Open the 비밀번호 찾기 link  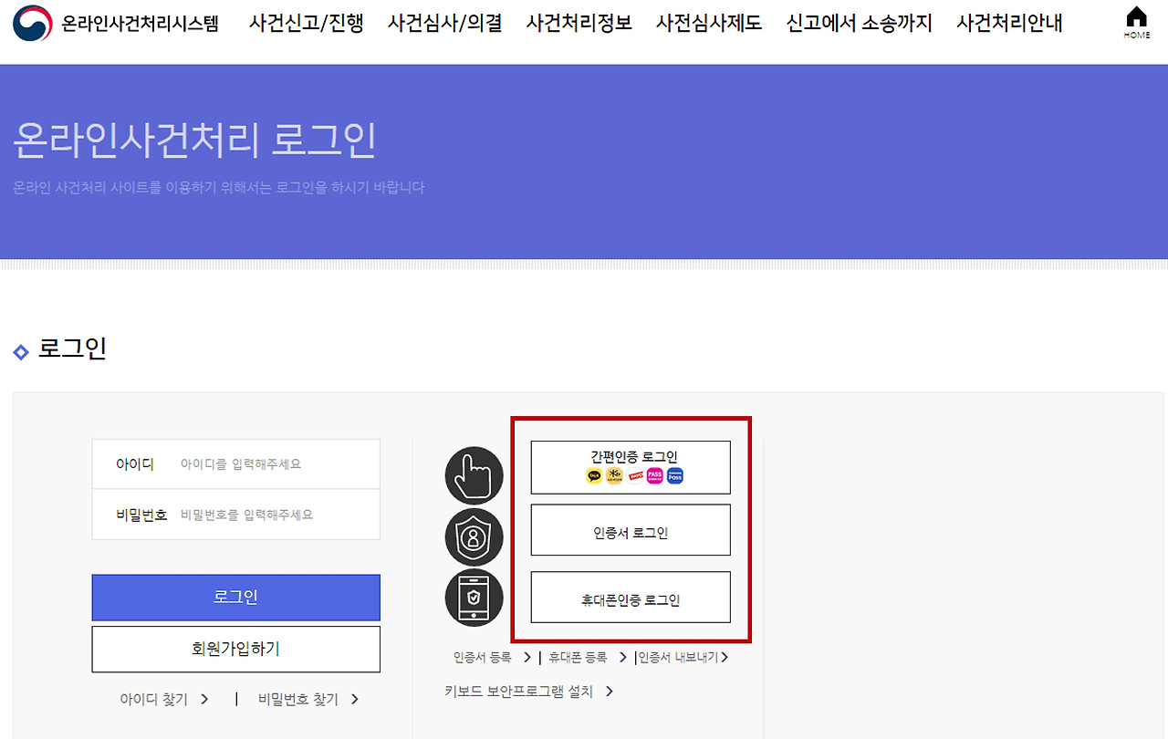[x=297, y=698]
